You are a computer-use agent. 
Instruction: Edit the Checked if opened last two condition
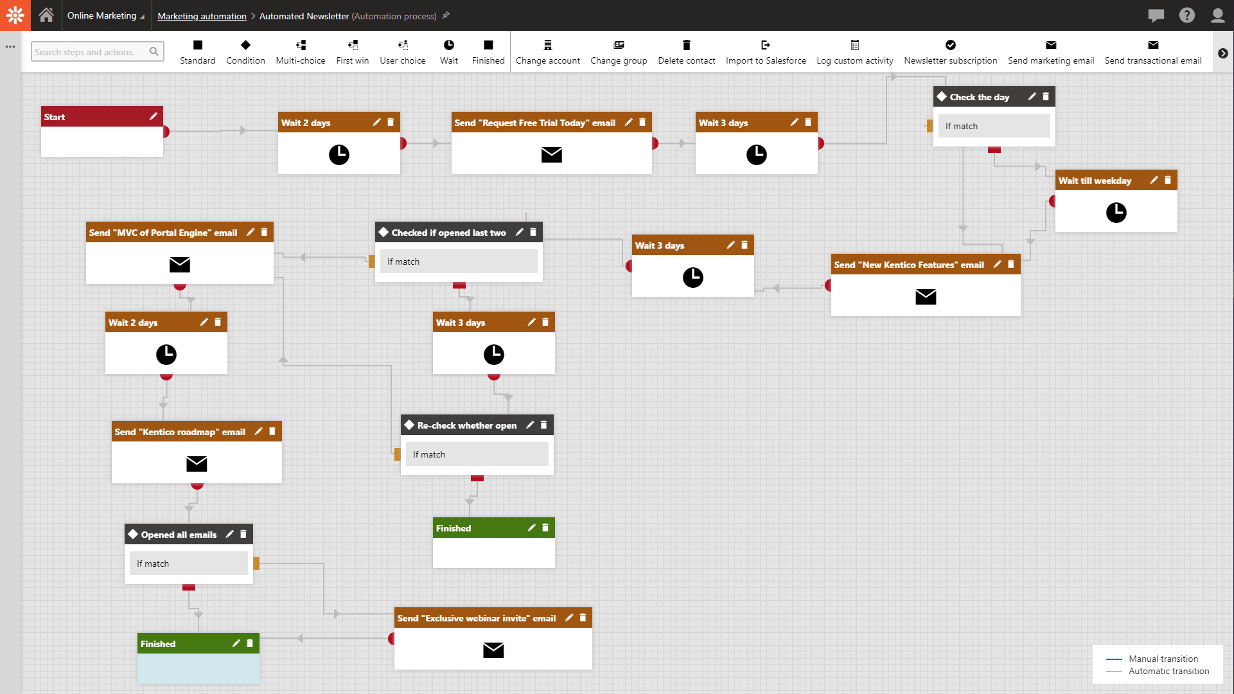[519, 232]
